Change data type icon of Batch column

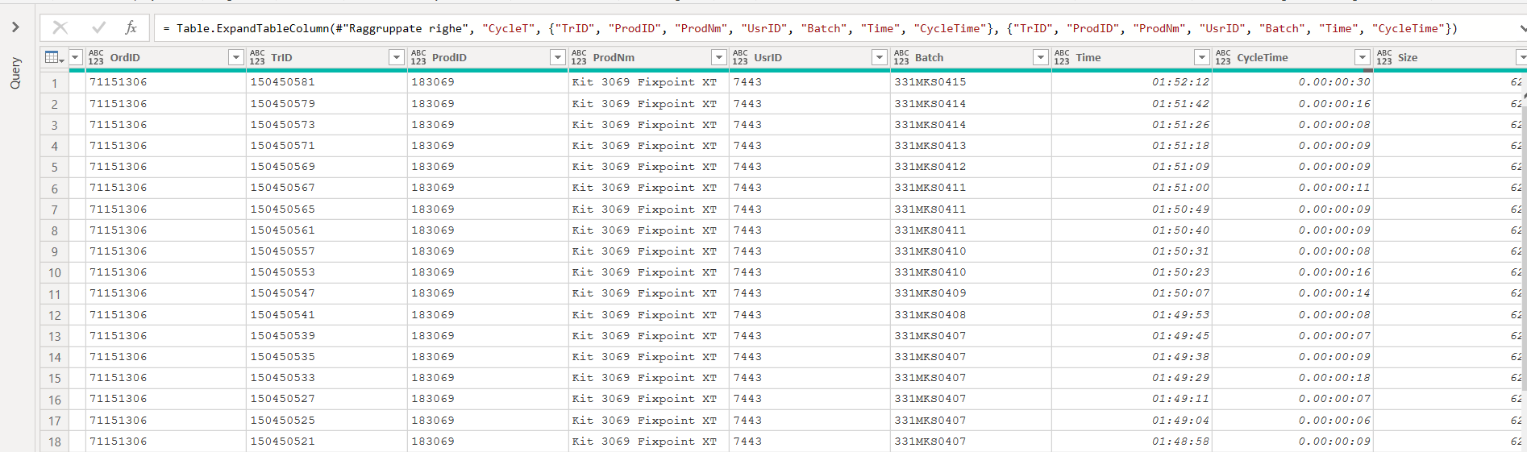(901, 57)
